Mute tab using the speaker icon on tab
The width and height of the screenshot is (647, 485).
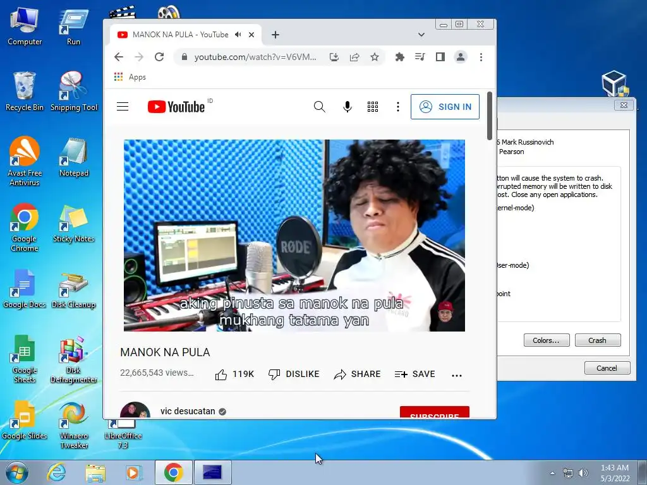tap(238, 35)
